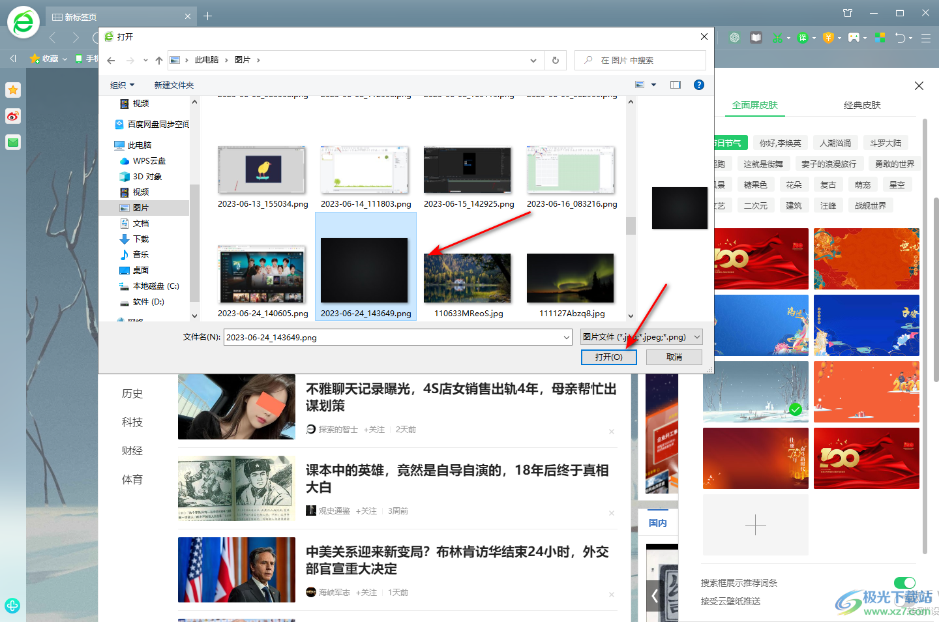Click the 新建文件夹 button

click(174, 85)
